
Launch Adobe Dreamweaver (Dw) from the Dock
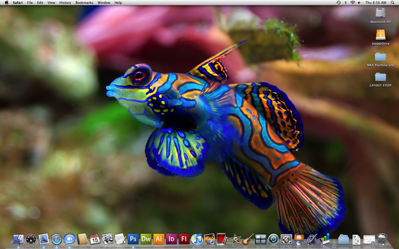click(146, 239)
